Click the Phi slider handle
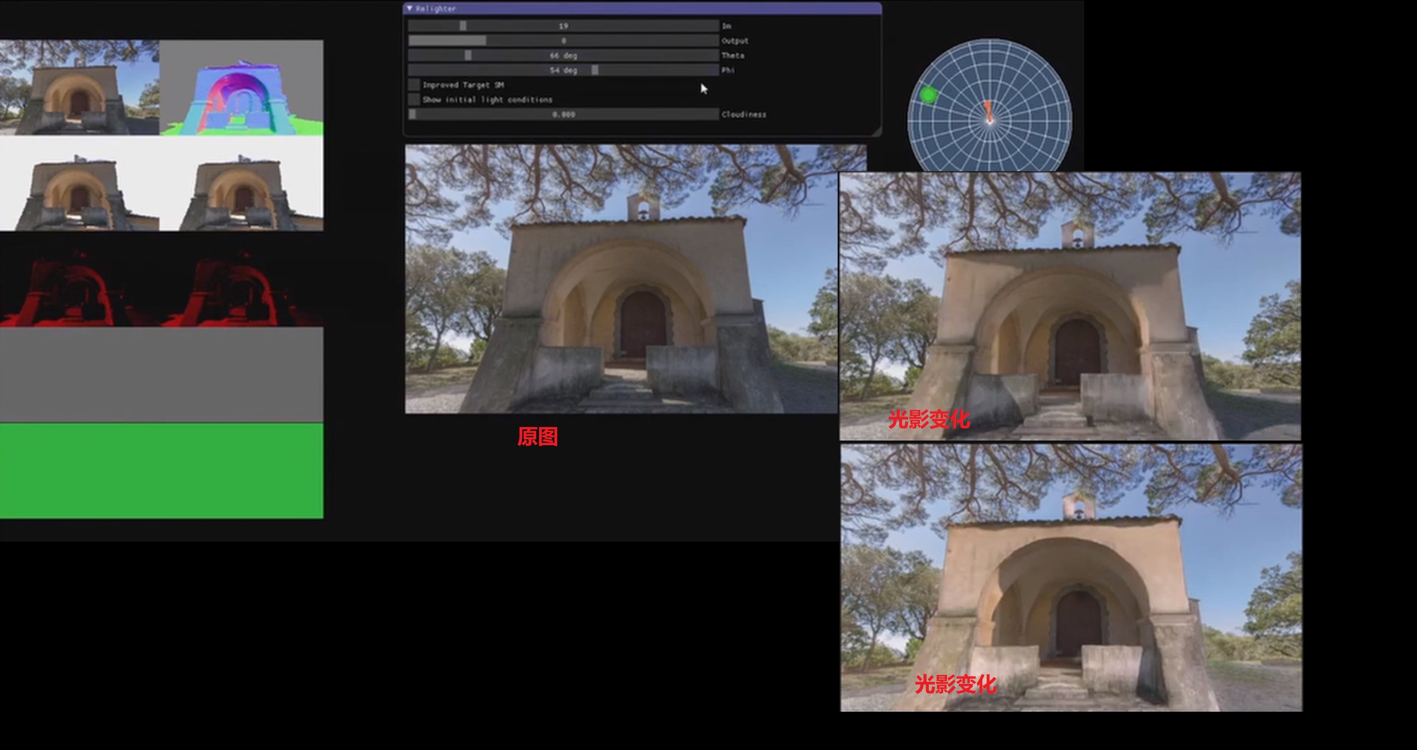 tap(595, 70)
